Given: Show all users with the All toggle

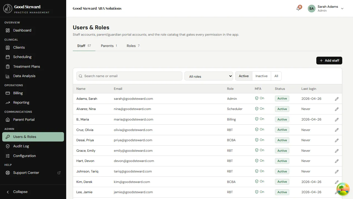Looking at the screenshot, I should pyautogui.click(x=276, y=76).
